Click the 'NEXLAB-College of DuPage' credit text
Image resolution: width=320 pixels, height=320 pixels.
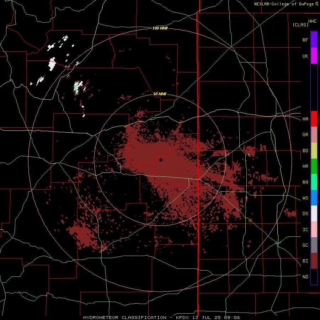[284, 4]
